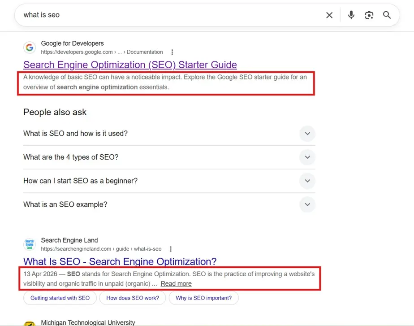
Task: Open 'What Is SEO - Search Engine Optimization?' link
Action: [x=120, y=261]
